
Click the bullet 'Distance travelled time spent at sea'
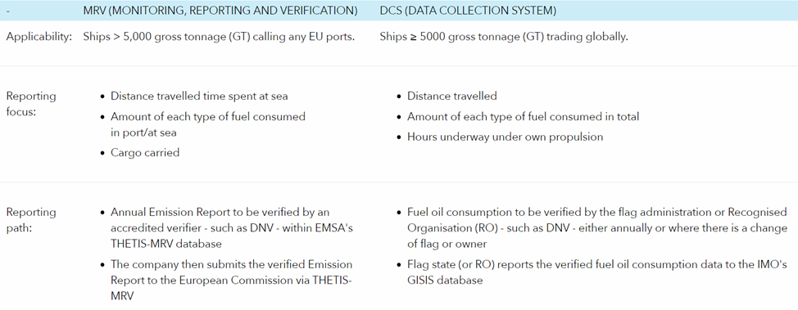click(x=199, y=96)
